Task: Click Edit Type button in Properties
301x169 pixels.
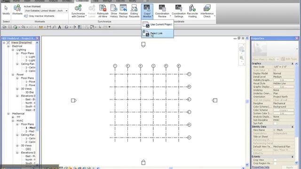Action: click(289, 59)
